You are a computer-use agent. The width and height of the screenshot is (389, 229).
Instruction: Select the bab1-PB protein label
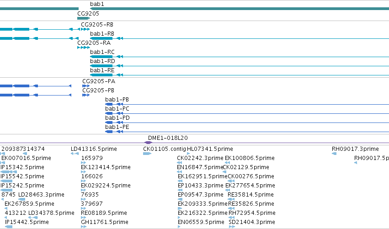(x=117, y=100)
